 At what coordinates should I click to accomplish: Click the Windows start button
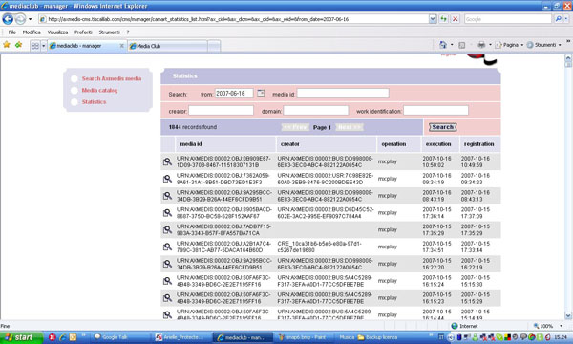(21, 337)
